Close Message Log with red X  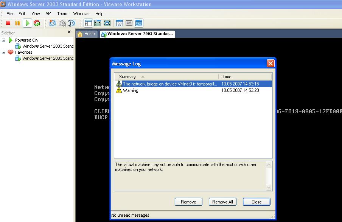click(x=270, y=64)
